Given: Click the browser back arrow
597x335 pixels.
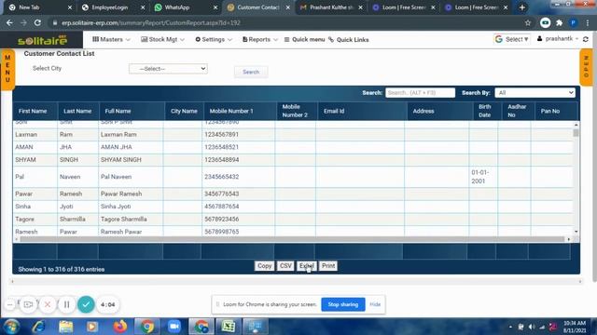Looking at the screenshot, I should pyautogui.click(x=9, y=22).
